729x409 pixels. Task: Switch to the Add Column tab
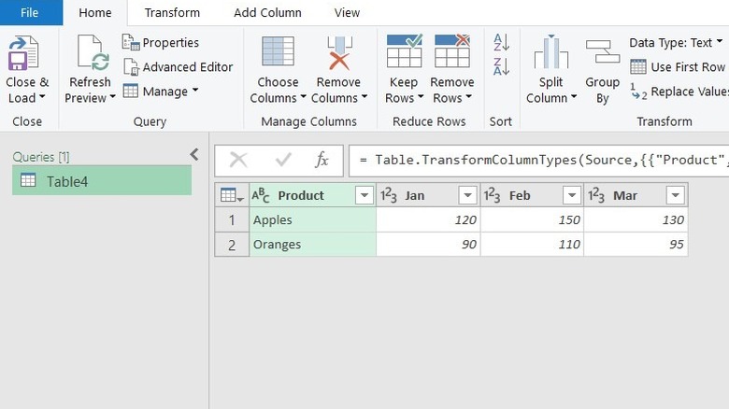(x=267, y=12)
